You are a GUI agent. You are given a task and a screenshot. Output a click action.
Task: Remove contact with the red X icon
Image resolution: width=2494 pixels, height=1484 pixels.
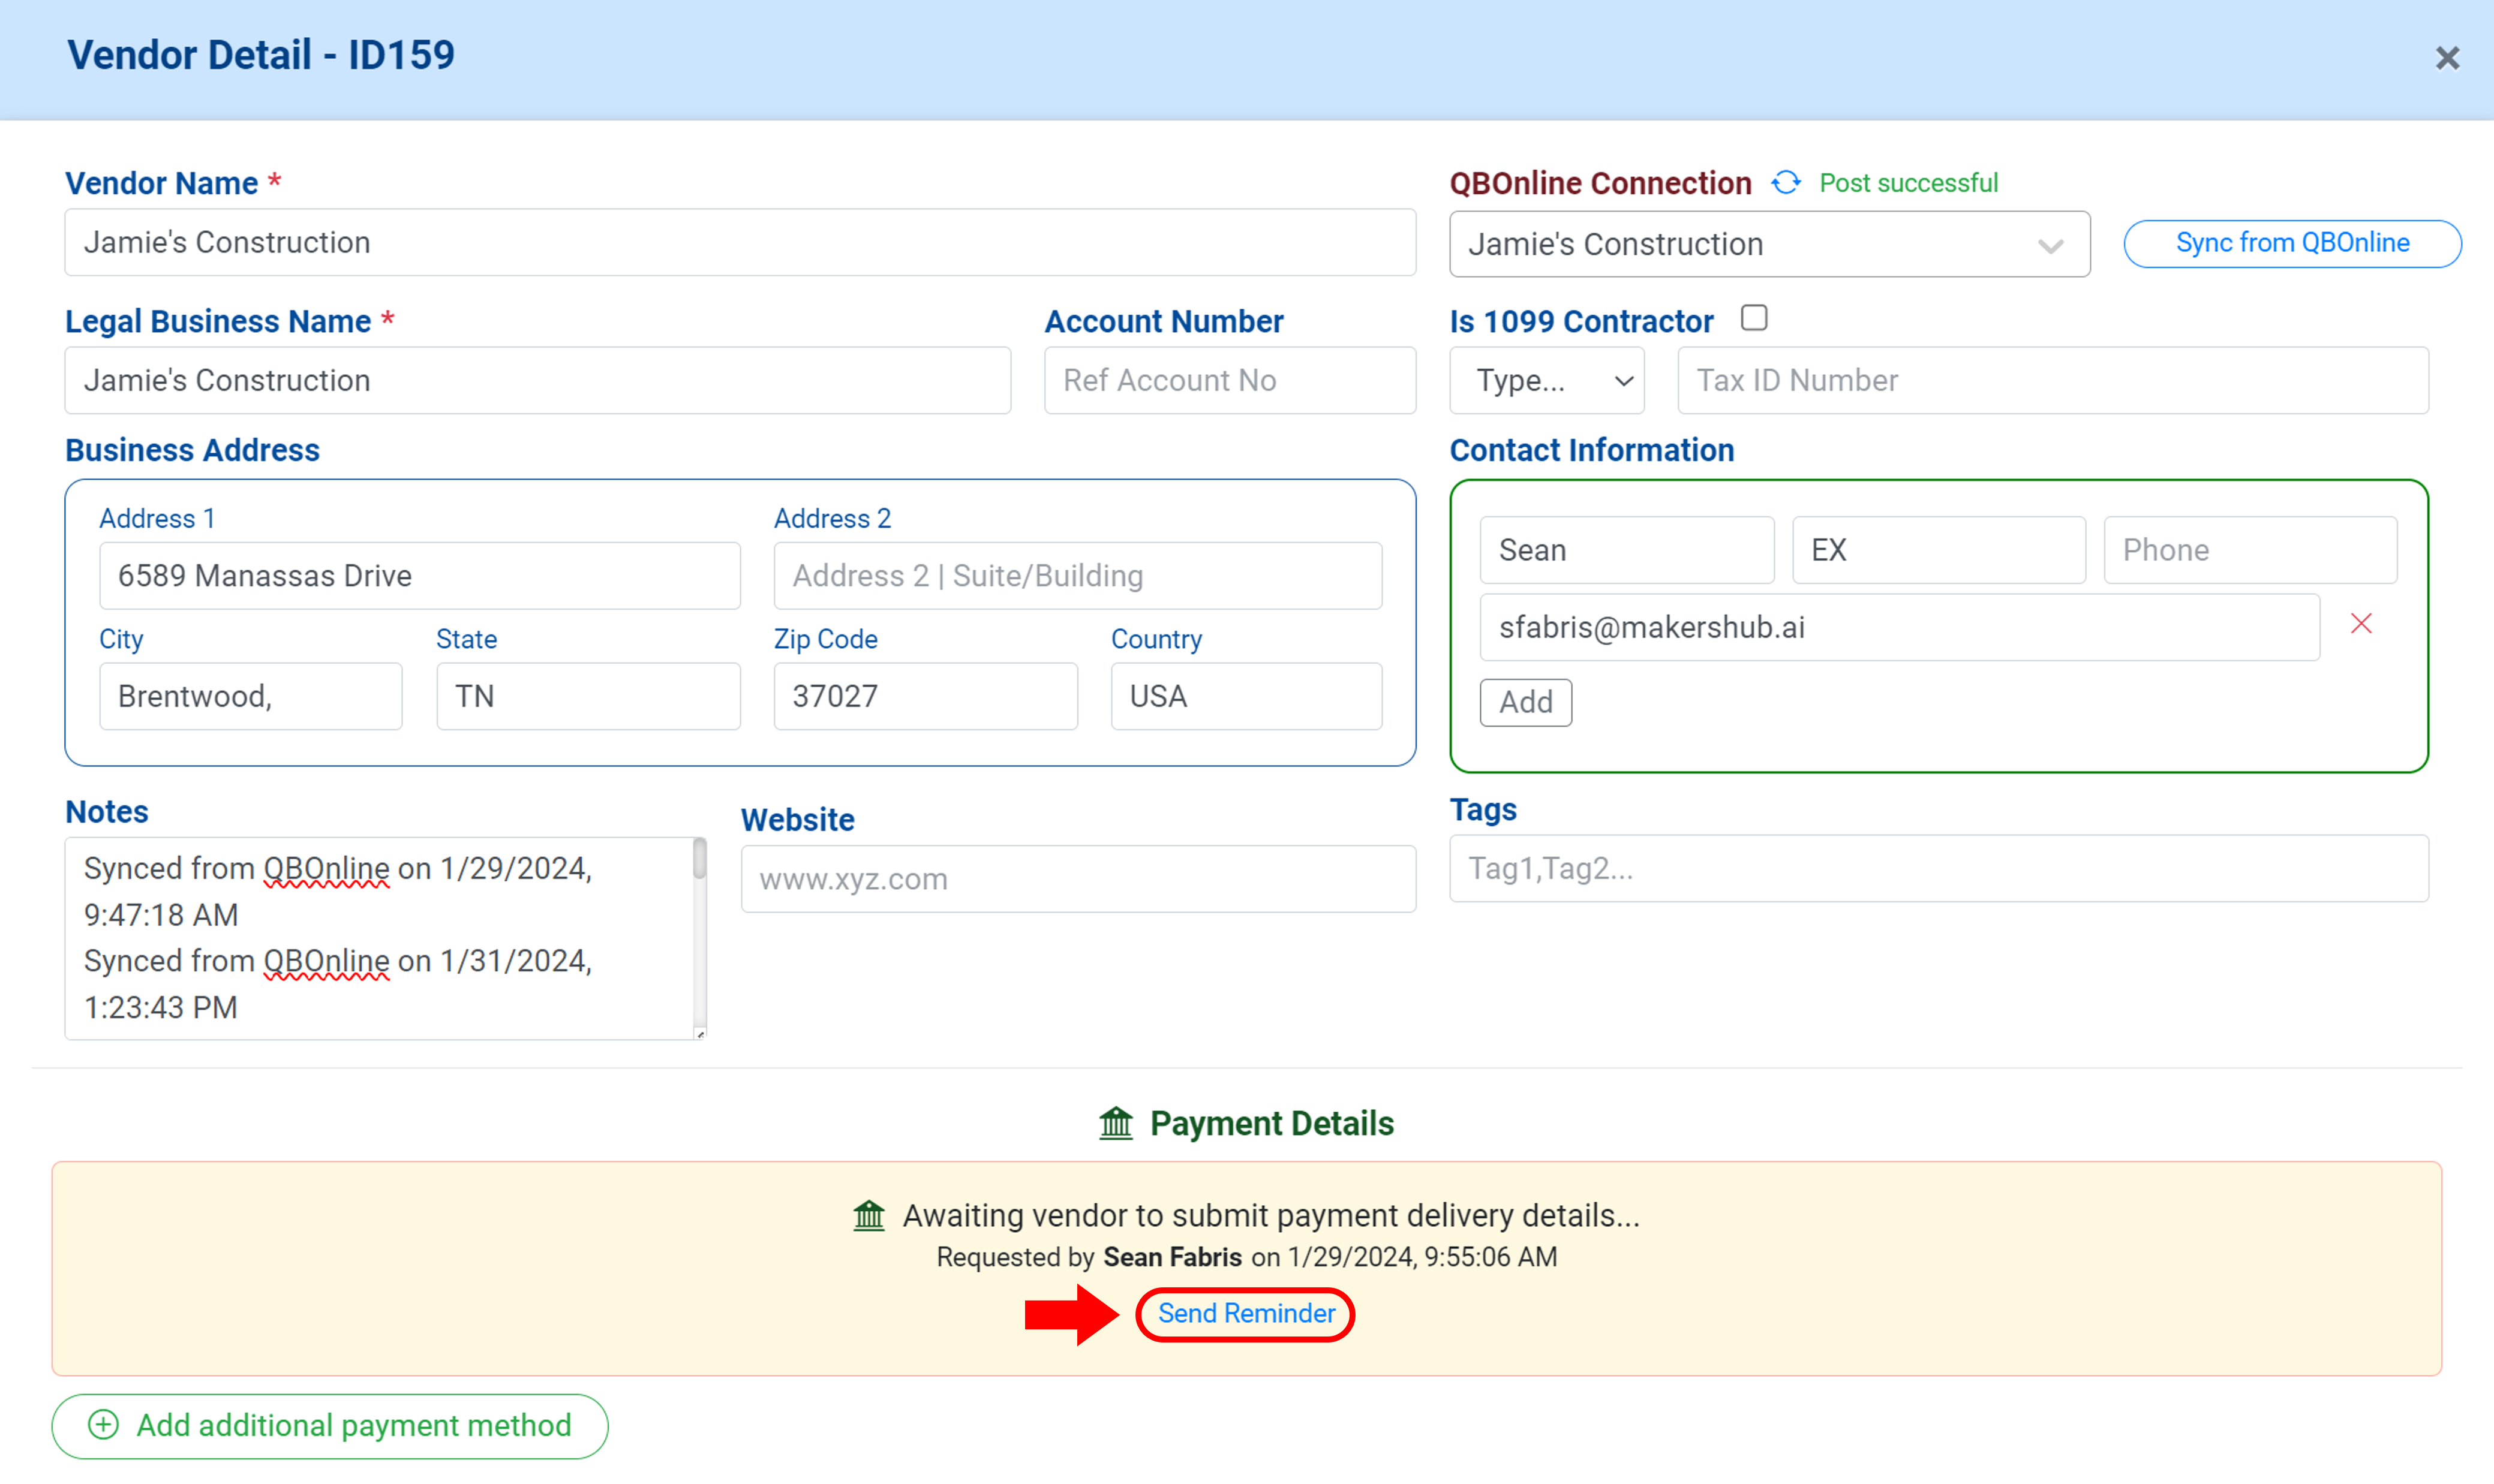coord(2361,624)
